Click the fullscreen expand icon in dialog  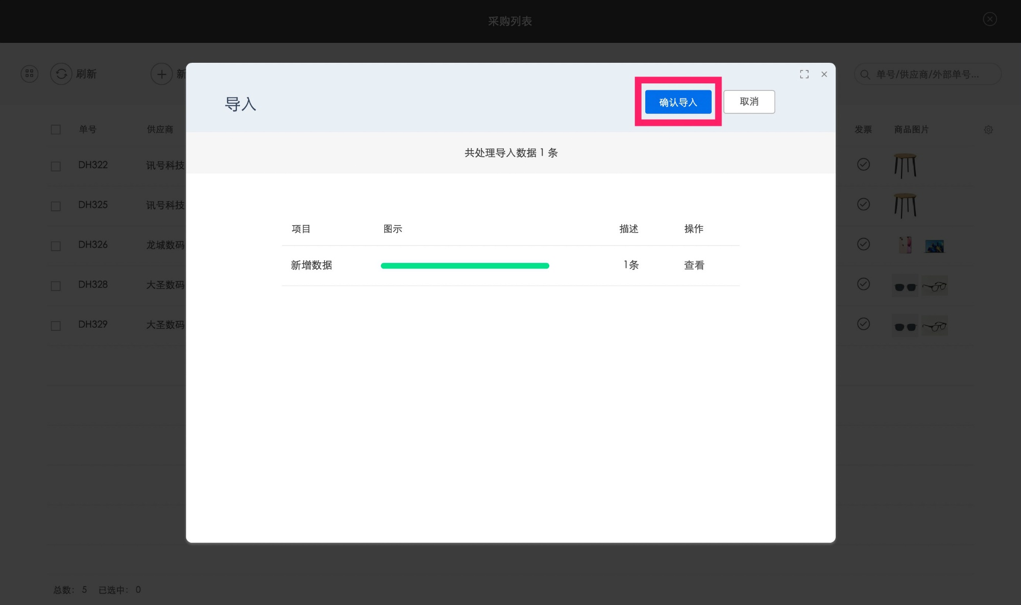coord(804,75)
